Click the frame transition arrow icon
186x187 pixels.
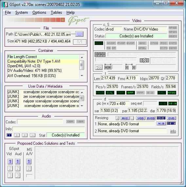[144, 60]
